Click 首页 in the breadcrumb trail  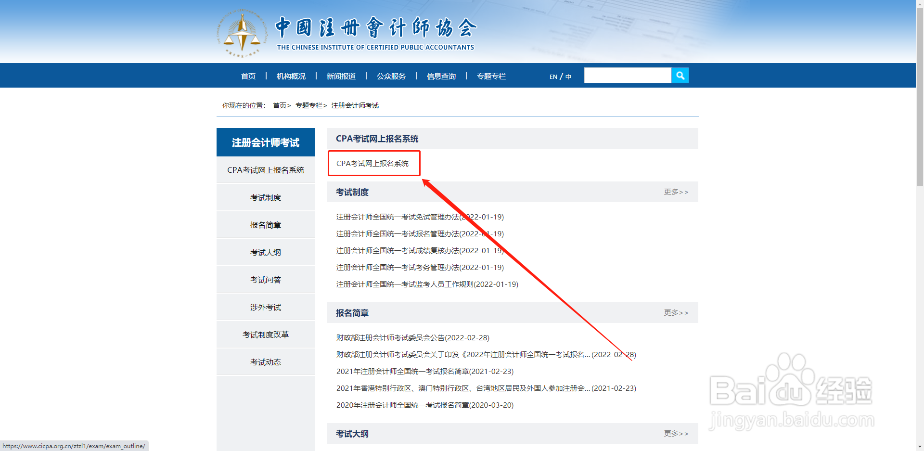pos(280,105)
